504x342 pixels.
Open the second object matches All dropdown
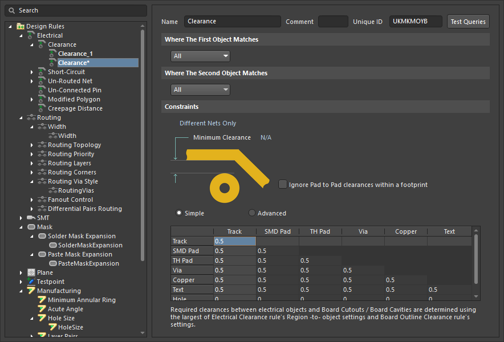click(200, 89)
